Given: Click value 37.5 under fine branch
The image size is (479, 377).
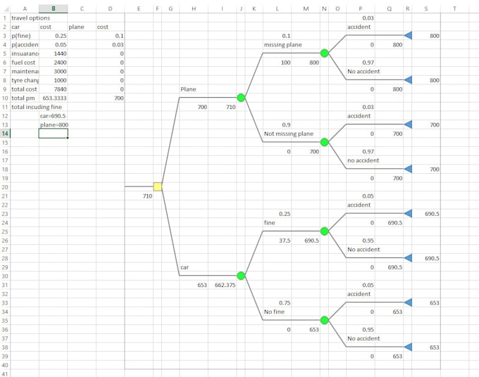Looking at the screenshot, I should (285, 241).
